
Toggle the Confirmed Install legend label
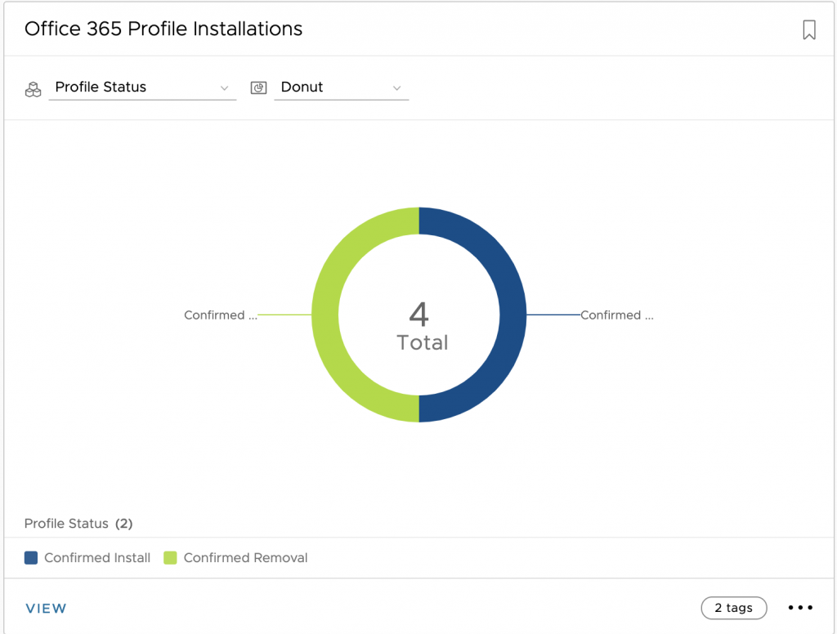[97, 558]
